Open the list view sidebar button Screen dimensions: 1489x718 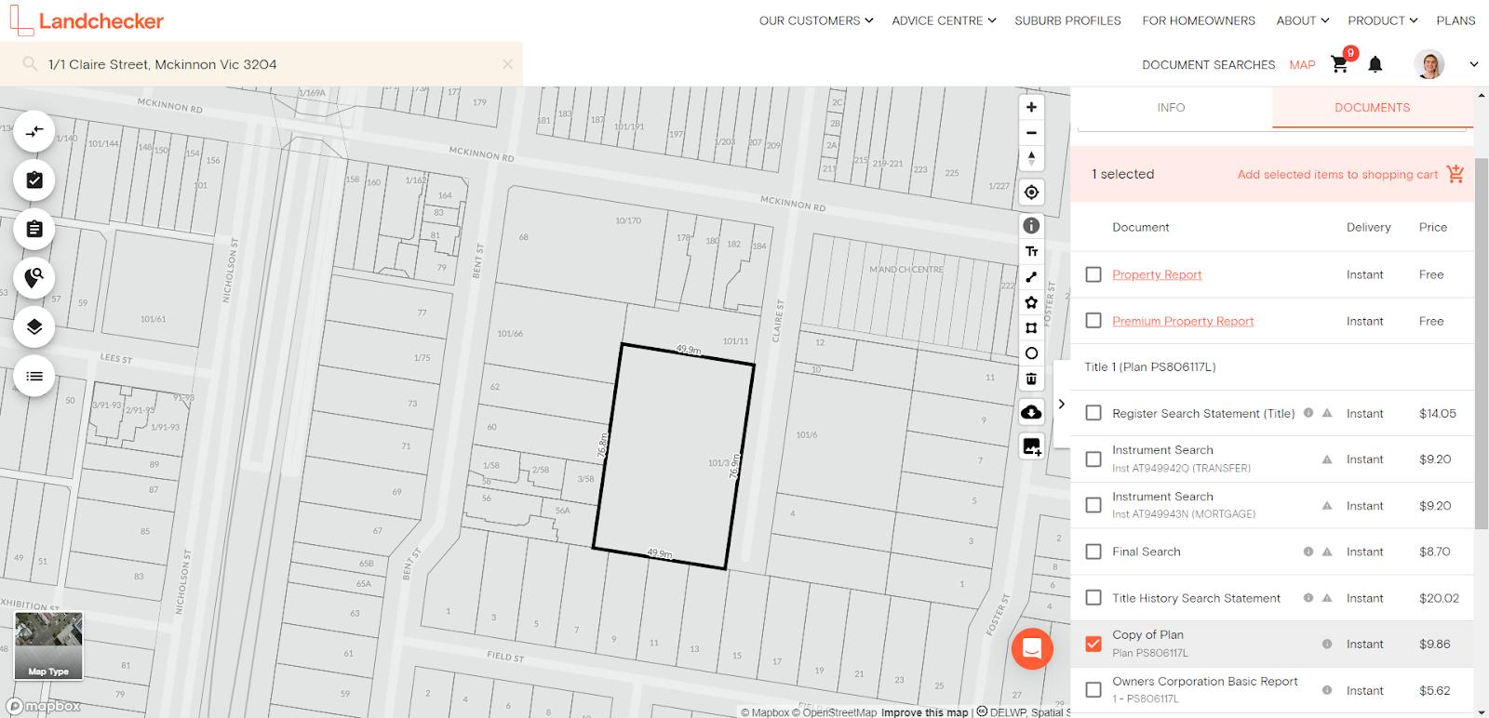tap(34, 376)
